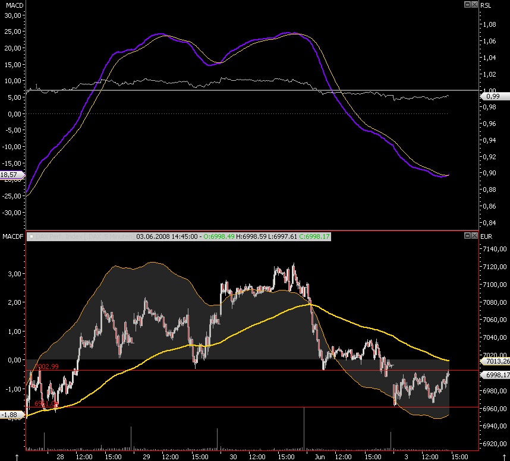Click the 6998,17 last price tag
The width and height of the screenshot is (510, 461).
[495, 375]
